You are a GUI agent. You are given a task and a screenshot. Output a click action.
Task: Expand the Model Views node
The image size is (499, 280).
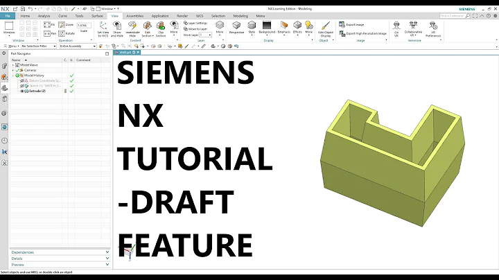pos(13,65)
